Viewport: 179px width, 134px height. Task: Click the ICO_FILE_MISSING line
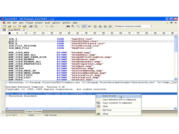point(22,46)
